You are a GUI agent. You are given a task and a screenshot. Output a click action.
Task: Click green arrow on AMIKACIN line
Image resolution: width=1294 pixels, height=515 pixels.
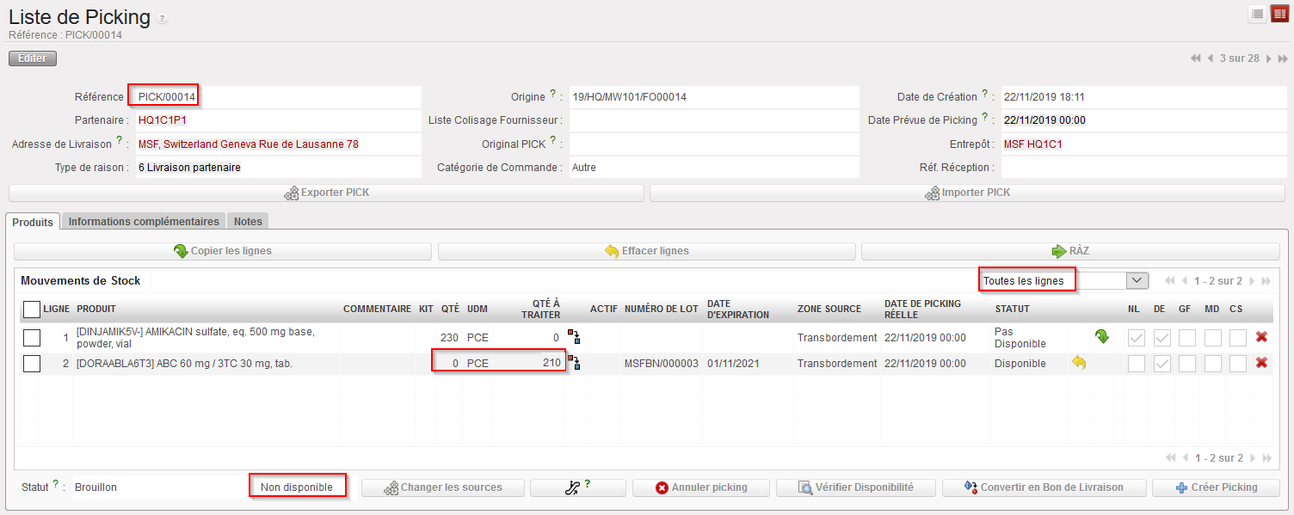[1101, 337]
